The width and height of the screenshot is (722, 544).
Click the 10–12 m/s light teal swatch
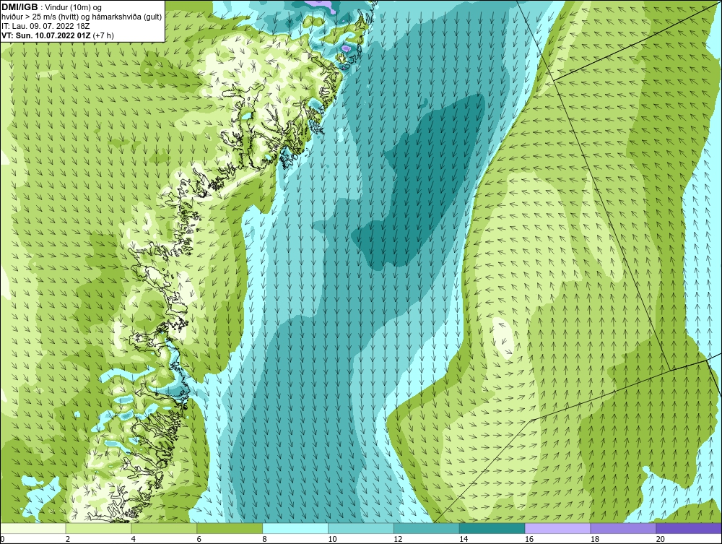[361, 528]
